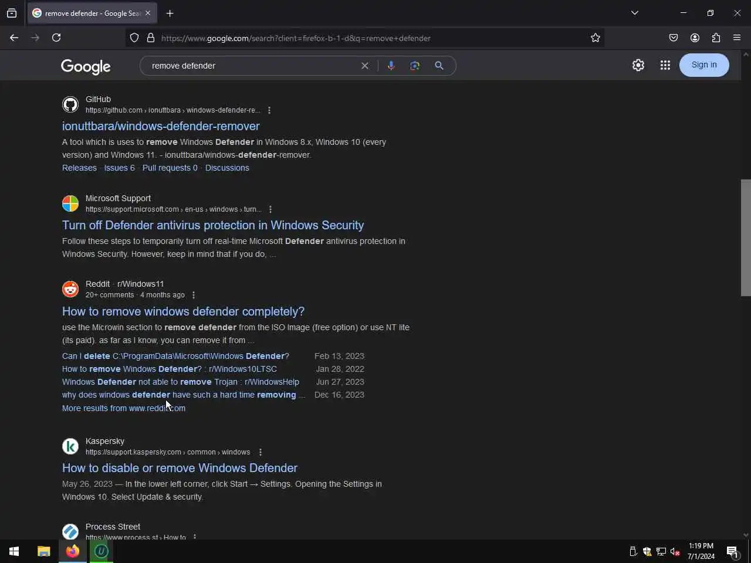Open File Explorer from the taskbar
751x563 pixels.
click(44, 551)
